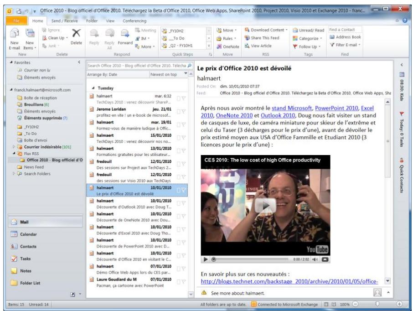Select the Home ribbon tab
The width and height of the screenshot is (413, 311).
[37, 21]
